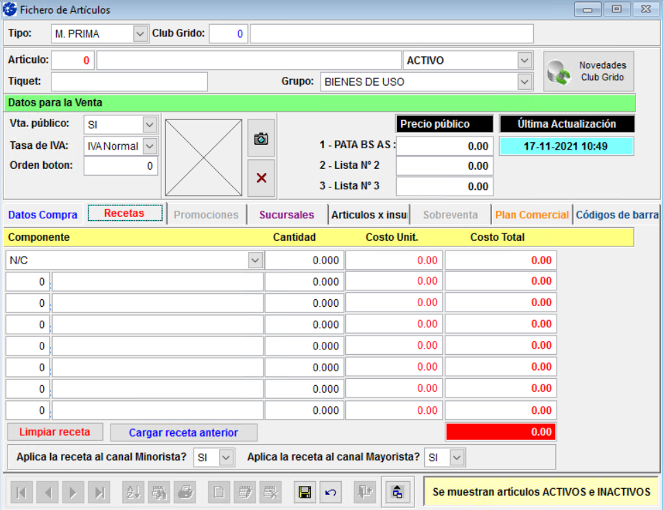Click the red total cost box

tap(500, 432)
